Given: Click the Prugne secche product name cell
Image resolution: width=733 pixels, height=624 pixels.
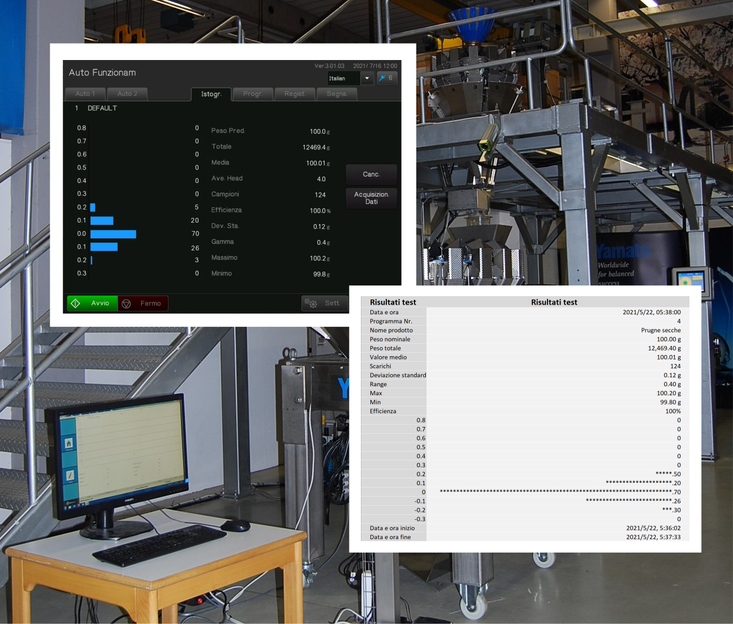Looking at the screenshot, I should (x=661, y=330).
